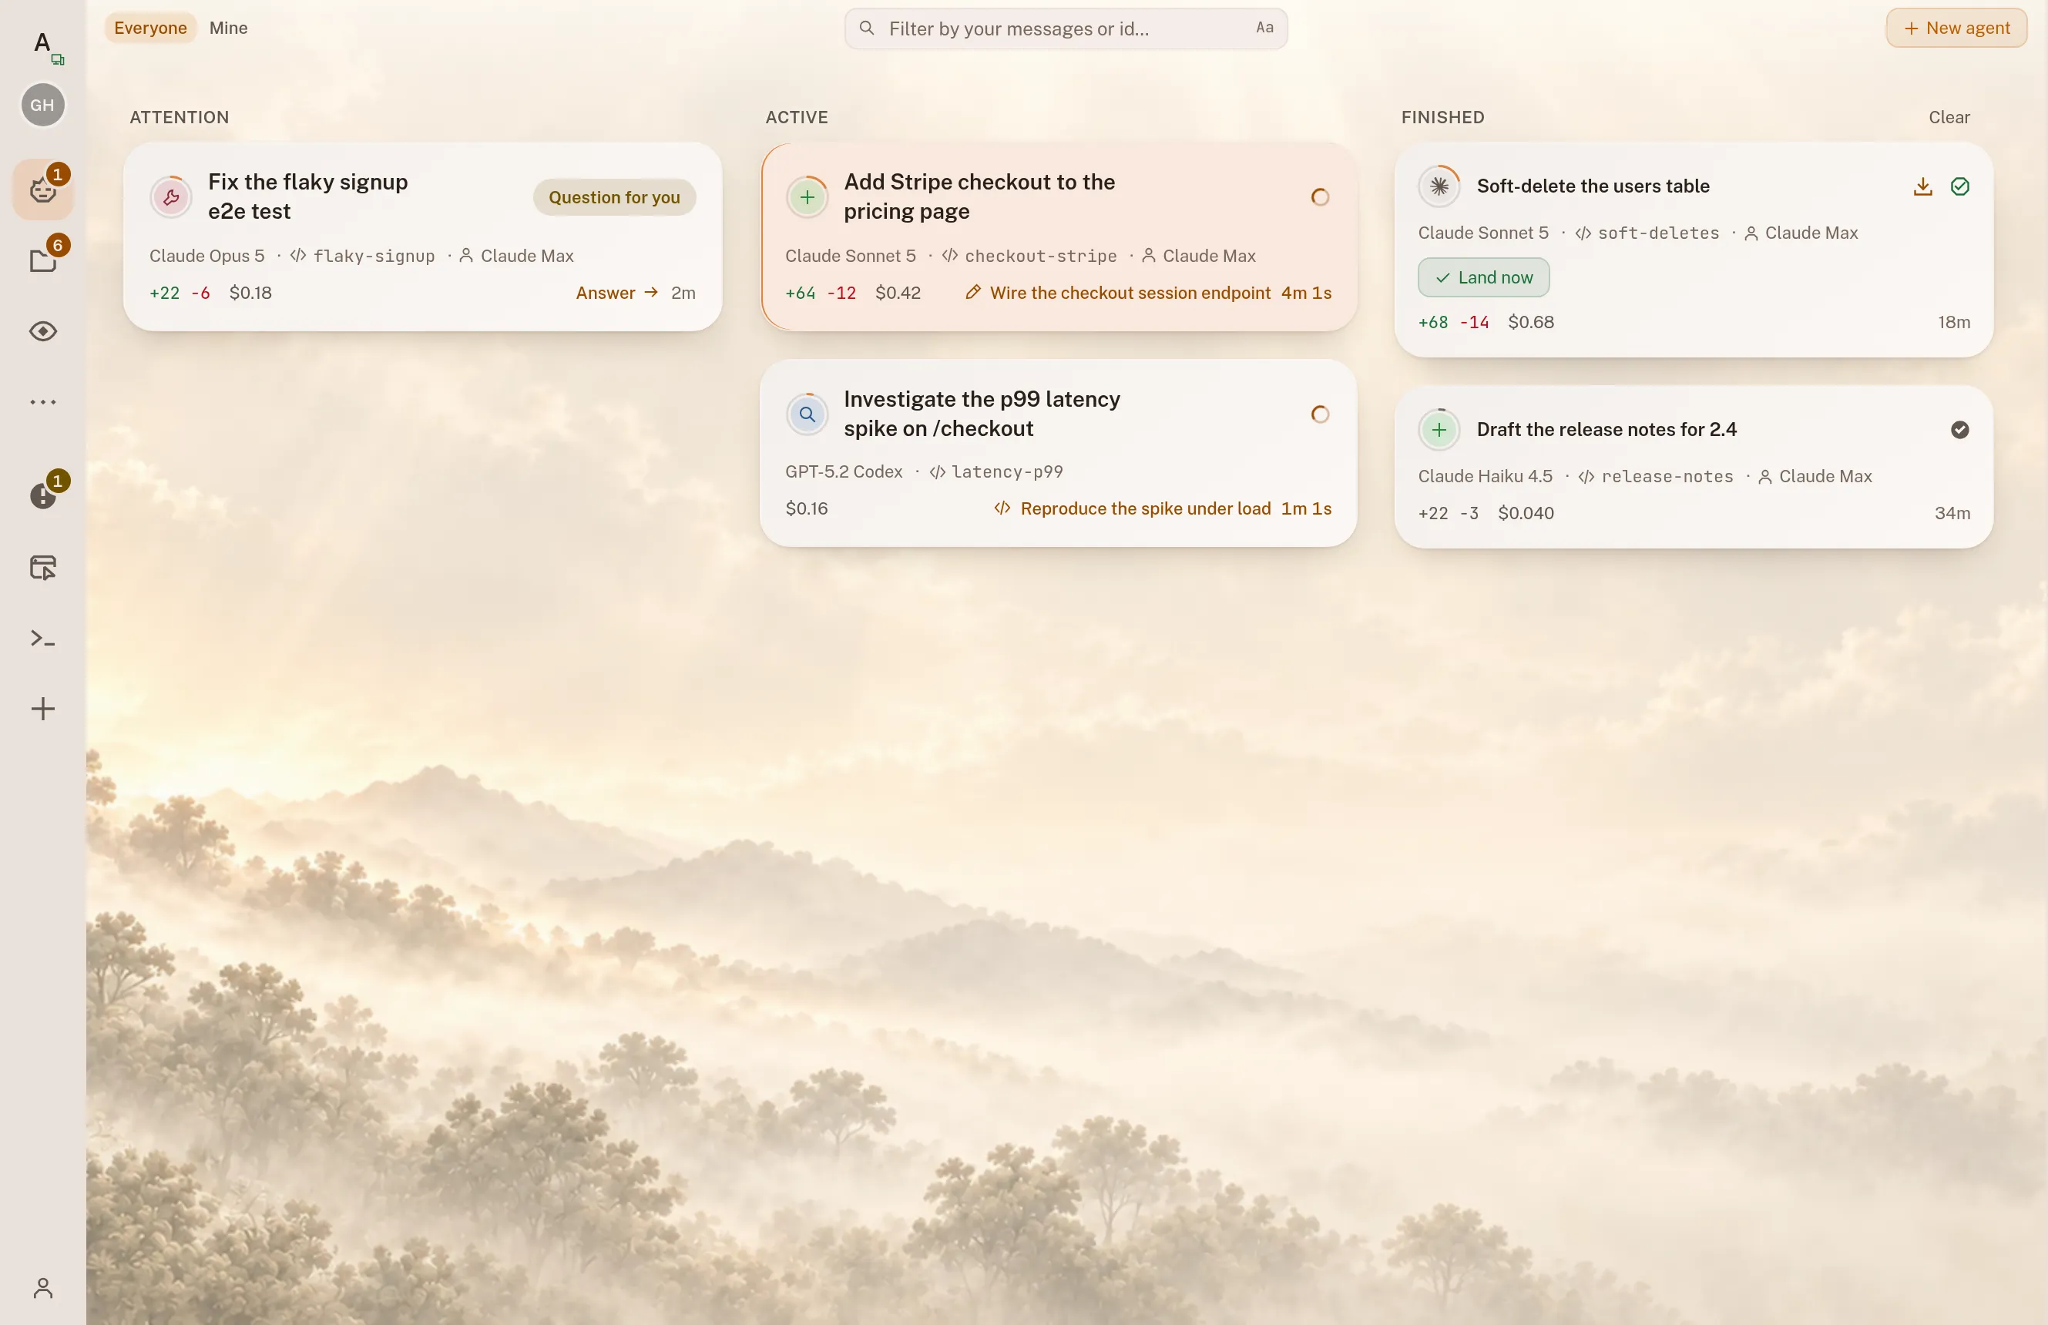
Task: Click the latency-p99 branch label
Action: (x=1006, y=471)
